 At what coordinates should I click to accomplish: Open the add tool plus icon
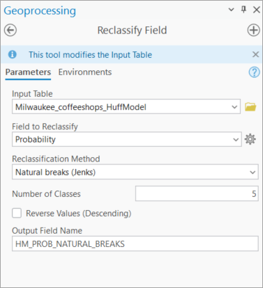(253, 30)
